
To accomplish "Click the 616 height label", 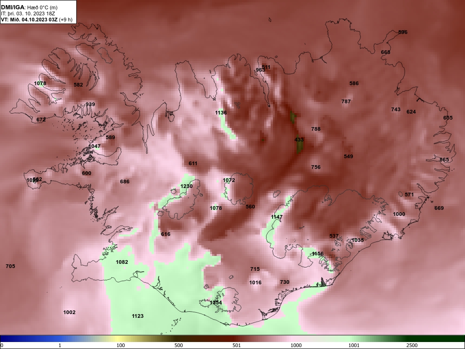I will pos(166,235).
